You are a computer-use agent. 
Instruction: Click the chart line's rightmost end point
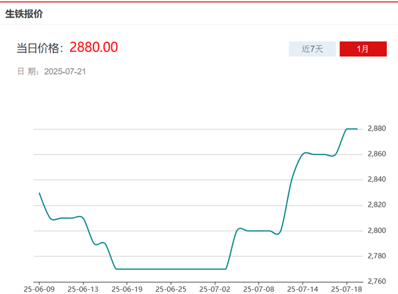(x=357, y=129)
